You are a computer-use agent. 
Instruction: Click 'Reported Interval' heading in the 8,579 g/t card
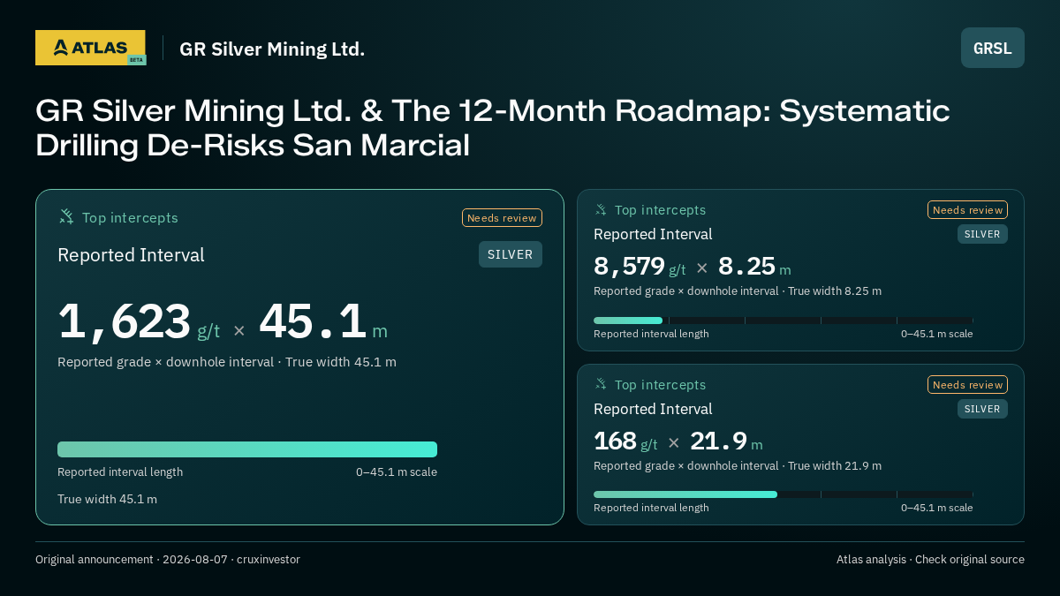pos(653,235)
